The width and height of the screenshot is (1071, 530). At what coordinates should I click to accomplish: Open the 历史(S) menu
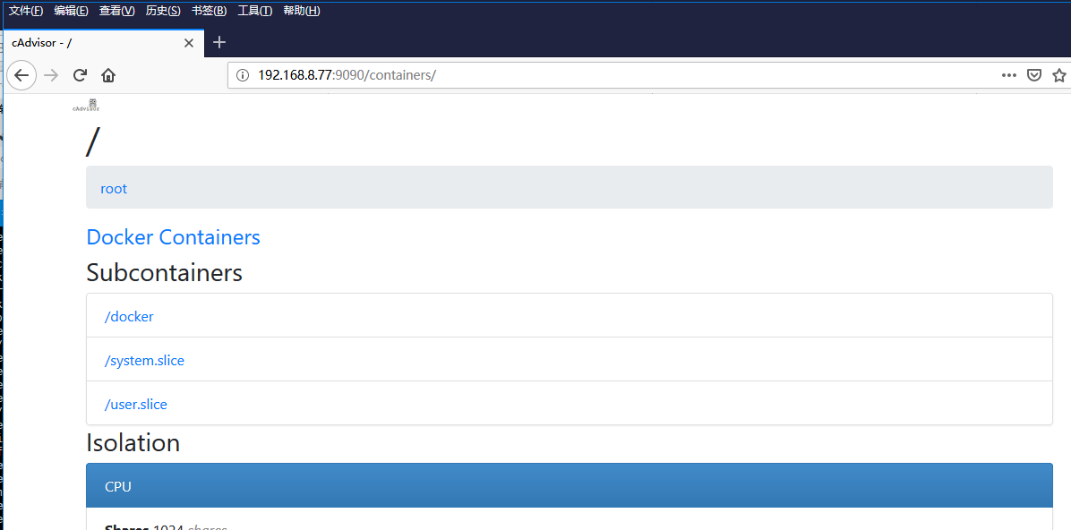pos(163,11)
